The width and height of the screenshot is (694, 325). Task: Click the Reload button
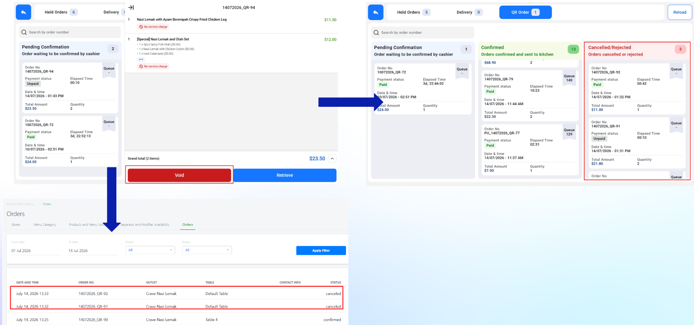coord(679,12)
